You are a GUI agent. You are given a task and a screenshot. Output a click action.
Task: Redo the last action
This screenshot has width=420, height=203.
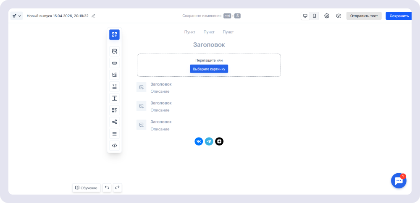[x=117, y=188]
